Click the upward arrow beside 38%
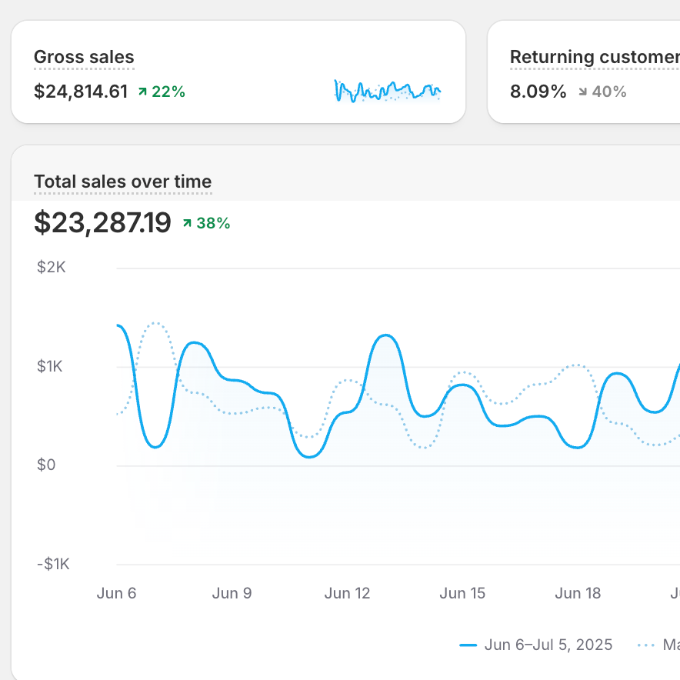Viewport: 680px width, 680px height. pyautogui.click(x=188, y=223)
